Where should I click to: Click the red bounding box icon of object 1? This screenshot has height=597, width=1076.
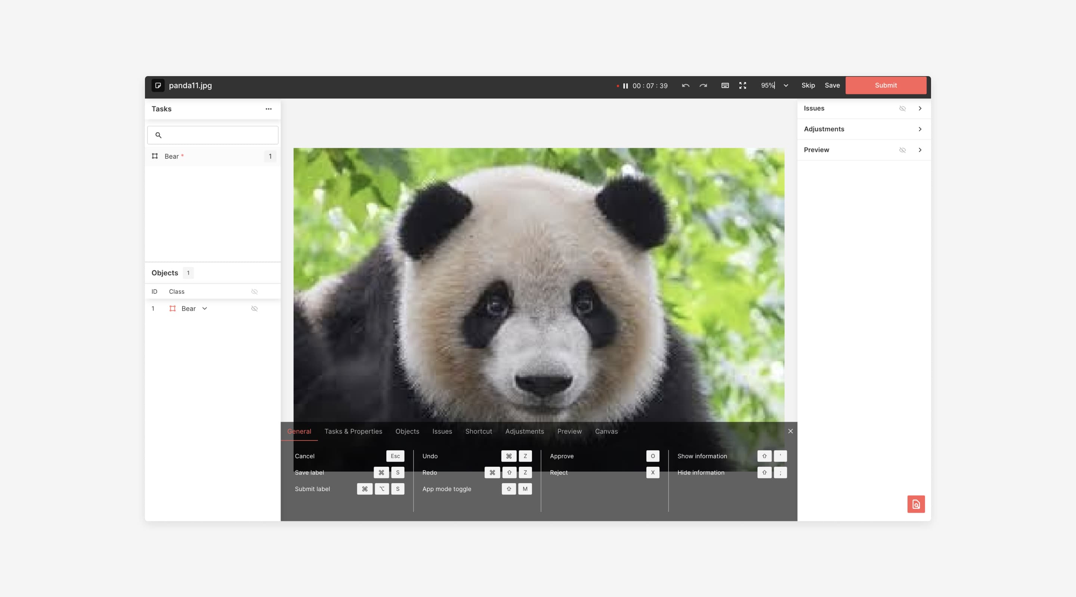click(x=173, y=309)
